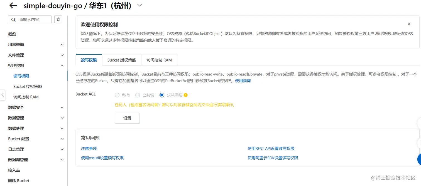This screenshot has width=421, height=186.
Task: Open 使用ossutil设置读写权限 link
Action: 102,158
